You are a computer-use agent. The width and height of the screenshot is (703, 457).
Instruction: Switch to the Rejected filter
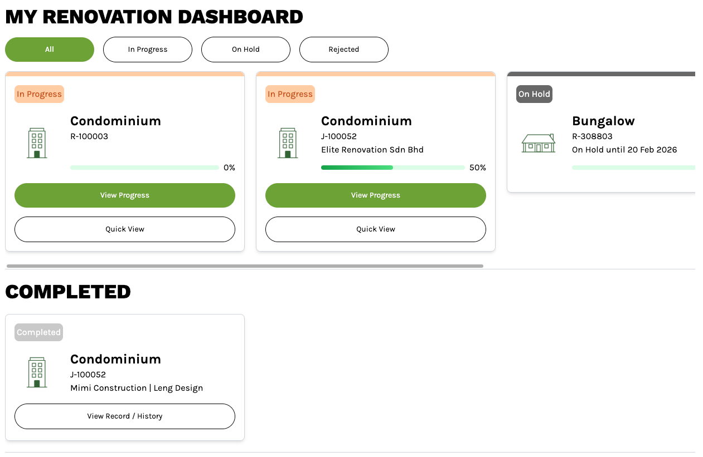(344, 50)
